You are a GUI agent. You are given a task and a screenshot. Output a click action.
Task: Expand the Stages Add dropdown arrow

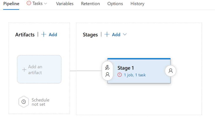pos(125,35)
